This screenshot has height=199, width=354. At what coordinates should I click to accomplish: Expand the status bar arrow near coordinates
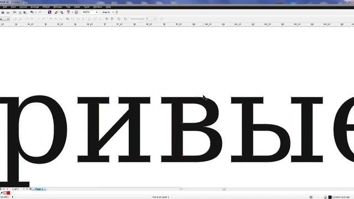pyautogui.click(x=12, y=197)
